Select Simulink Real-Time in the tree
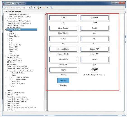The height and width of the screenshot is (117, 127). point(14,106)
